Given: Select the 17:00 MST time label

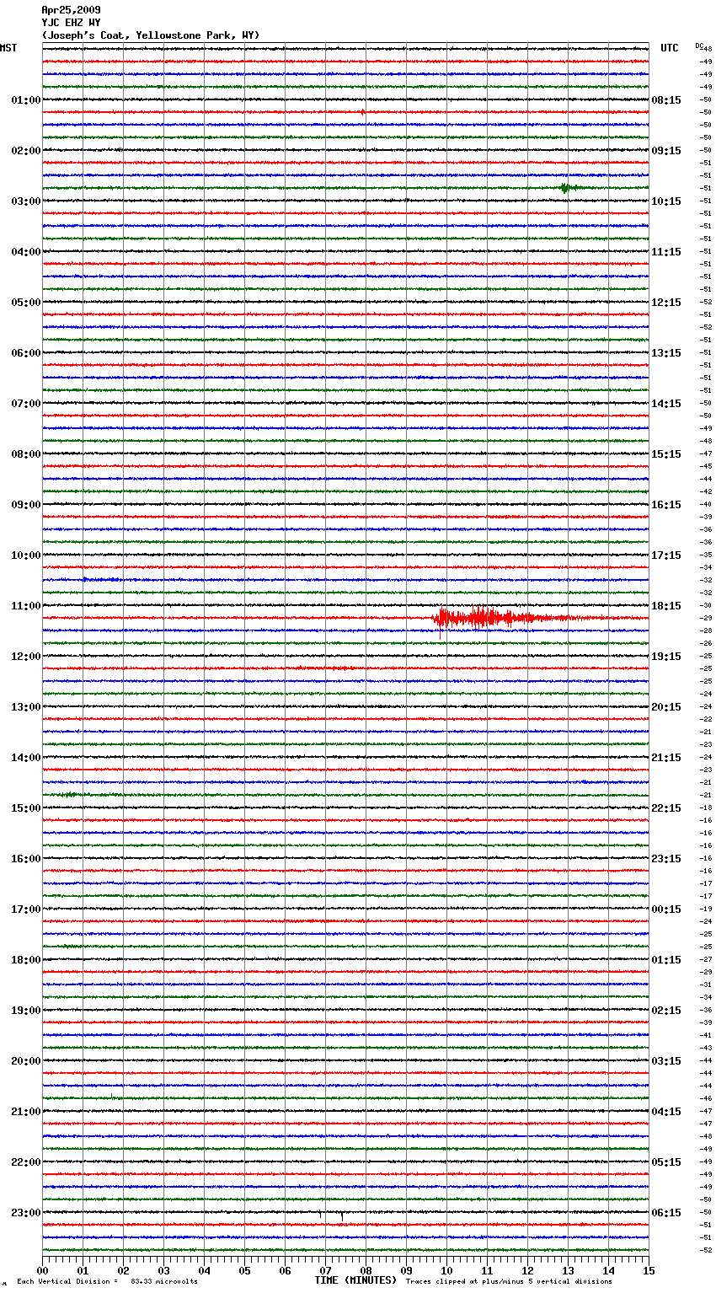Looking at the screenshot, I should (26, 909).
